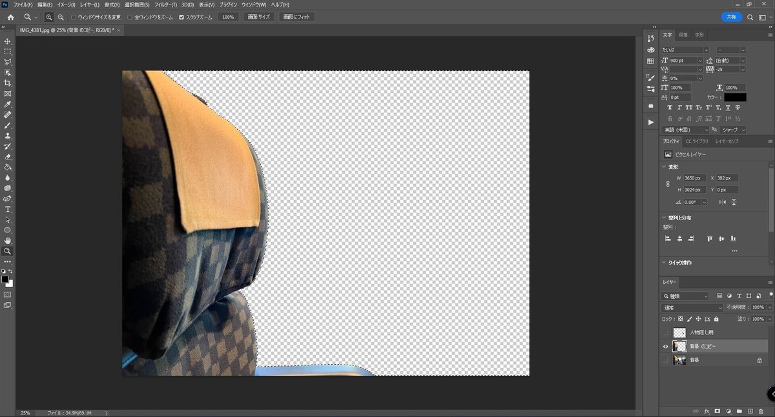This screenshot has height=417, width=775.
Task: Toggle link width and height constraint
Action: tap(668, 184)
